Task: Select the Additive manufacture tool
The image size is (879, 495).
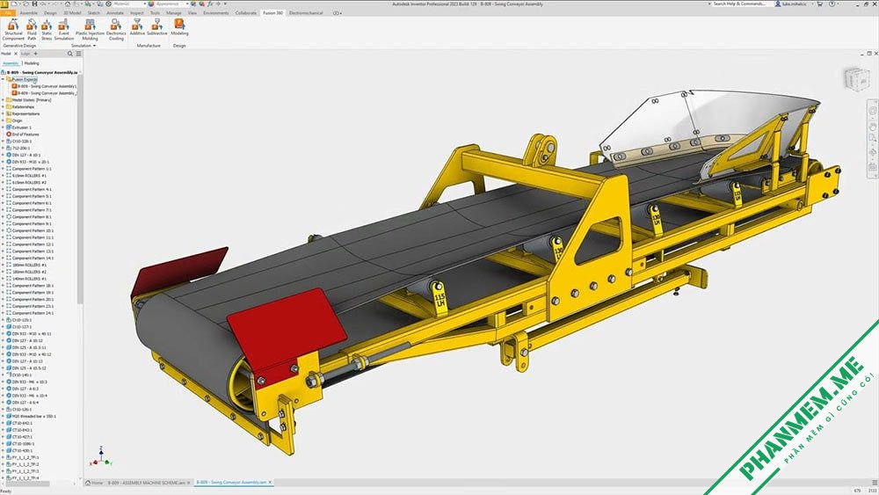Action: tap(137, 27)
